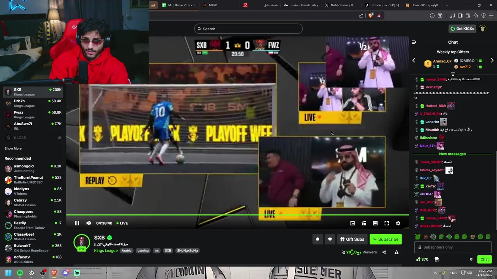Click the green Subscribe button
The image size is (497, 279).
coord(386,239)
